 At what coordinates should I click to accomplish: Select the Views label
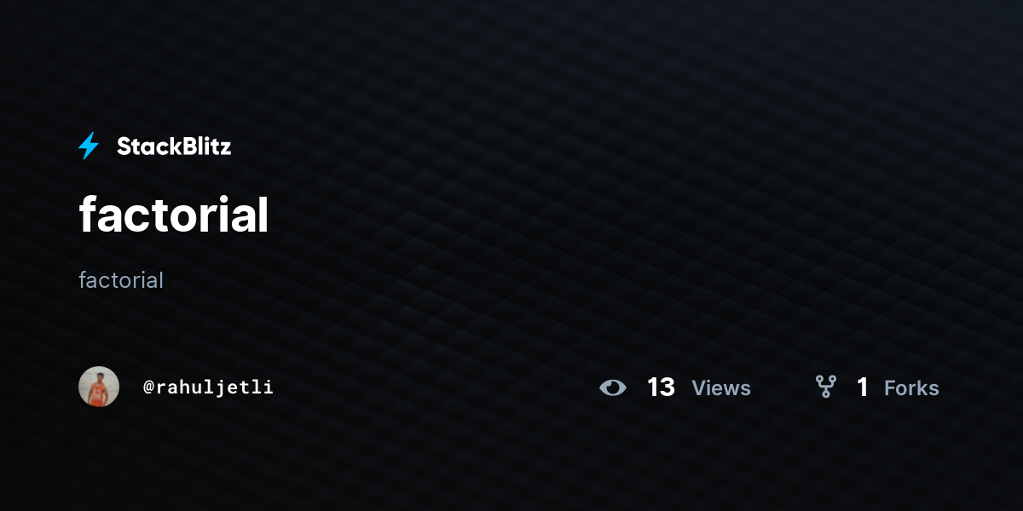pos(721,388)
